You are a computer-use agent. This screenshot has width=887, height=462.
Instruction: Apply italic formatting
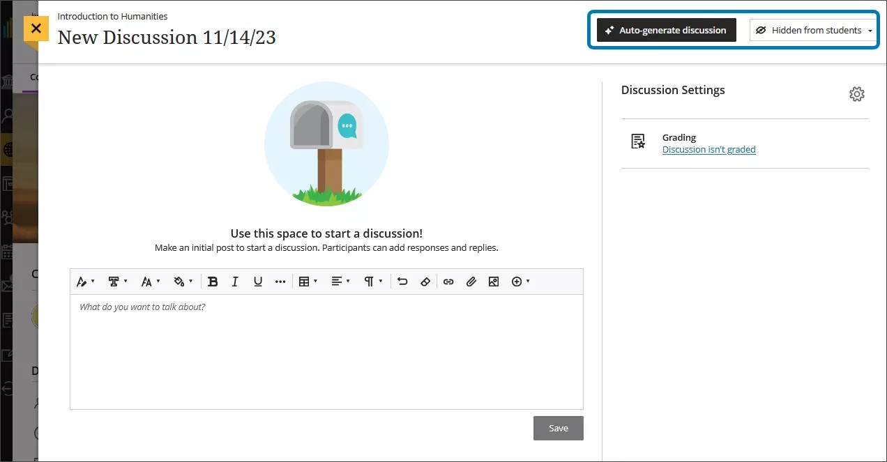235,281
